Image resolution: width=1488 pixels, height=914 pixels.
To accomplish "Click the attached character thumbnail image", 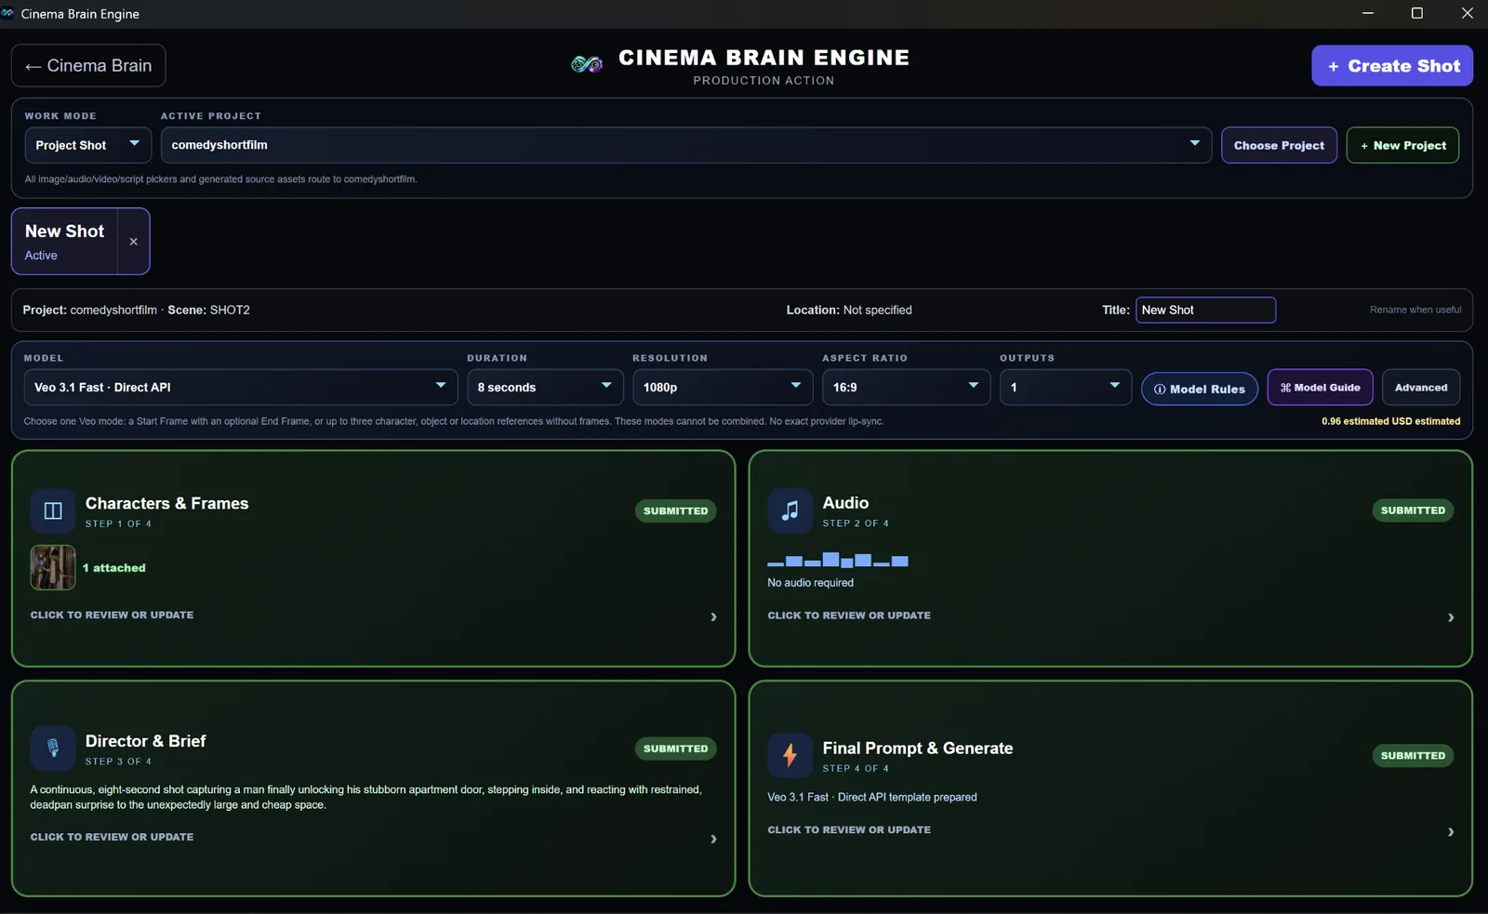I will click(x=53, y=567).
